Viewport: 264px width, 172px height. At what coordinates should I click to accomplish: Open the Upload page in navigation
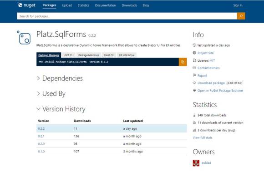click(x=67, y=5)
